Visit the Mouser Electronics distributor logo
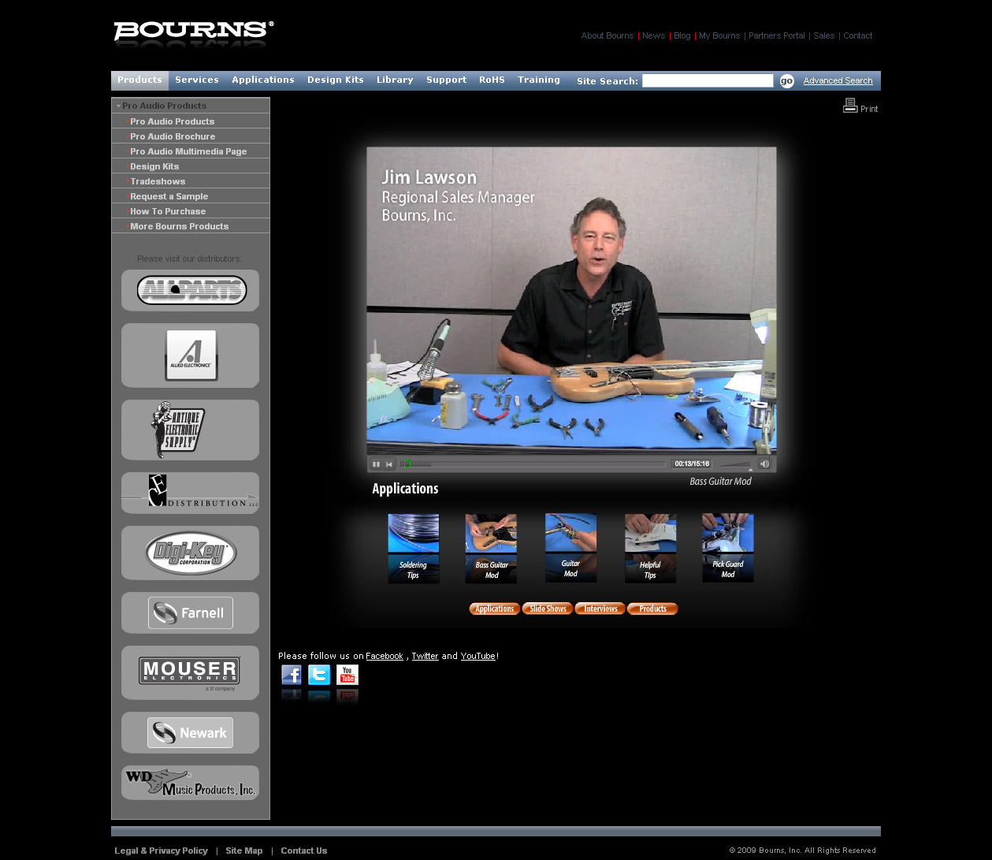Viewport: 992px width, 860px height. [x=190, y=672]
